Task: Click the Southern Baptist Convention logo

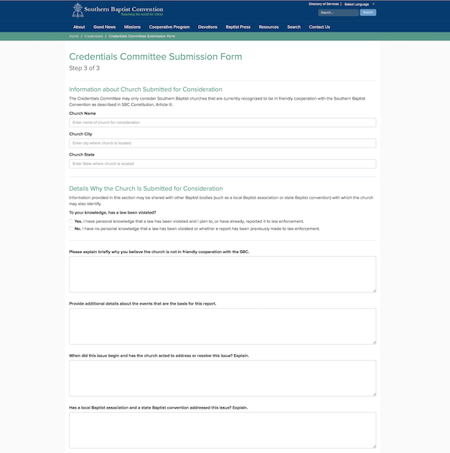Action: pyautogui.click(x=118, y=11)
